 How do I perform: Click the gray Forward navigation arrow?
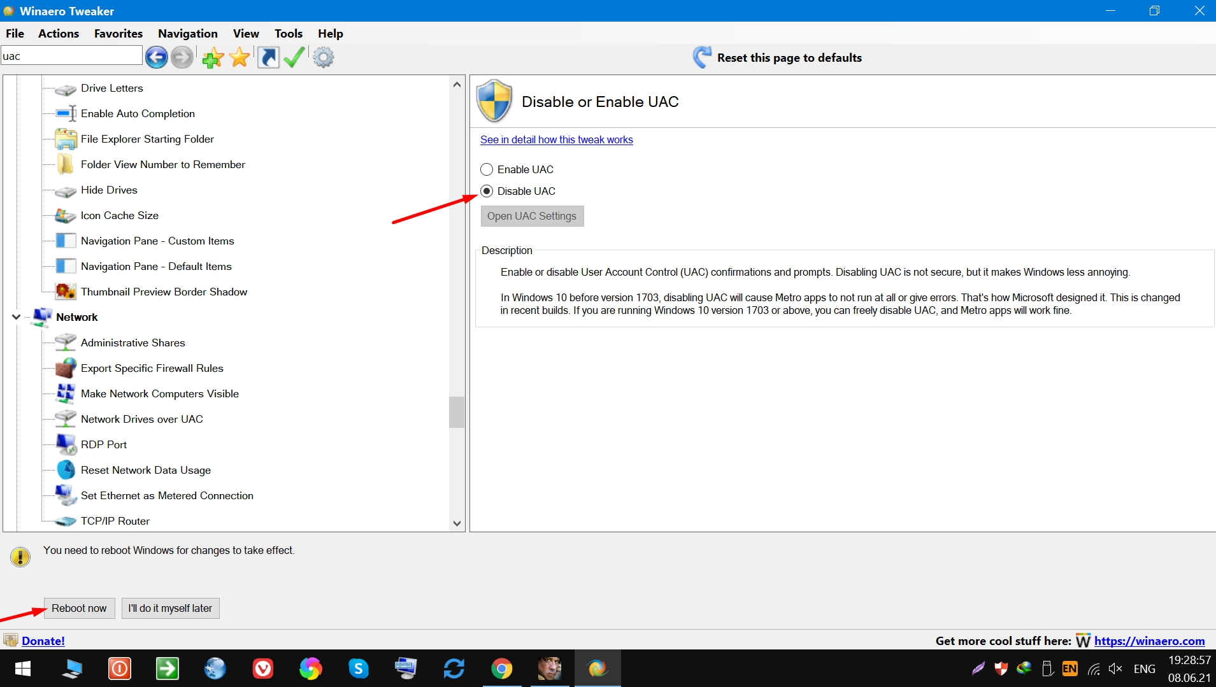coord(182,57)
